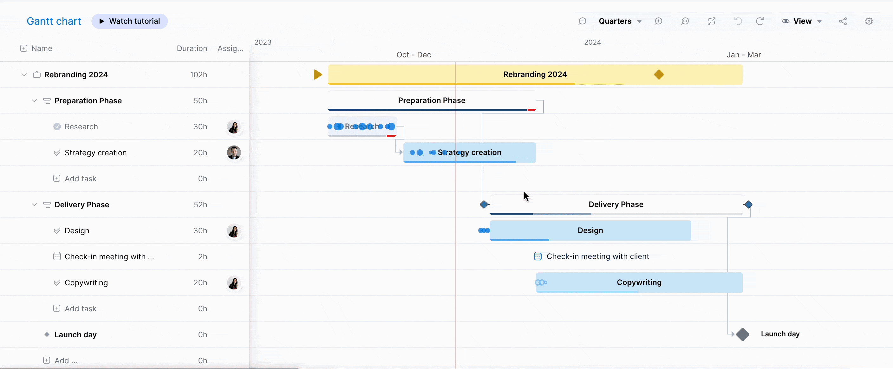Click the Check-in meeting calendar icon in list
893x369 pixels.
[57, 256]
